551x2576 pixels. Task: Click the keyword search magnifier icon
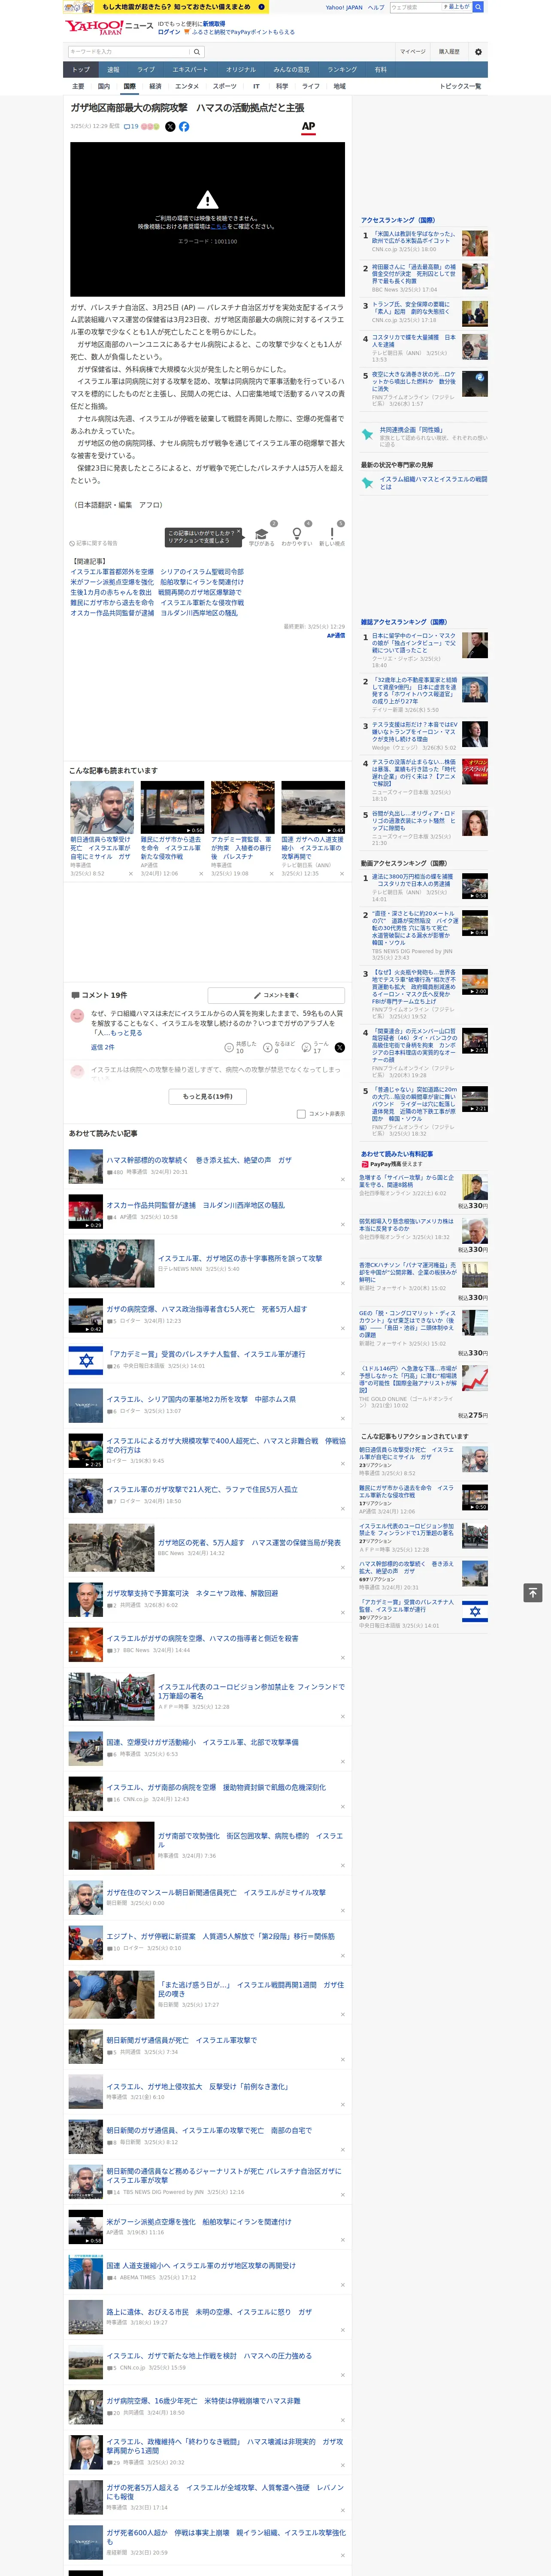197,52
